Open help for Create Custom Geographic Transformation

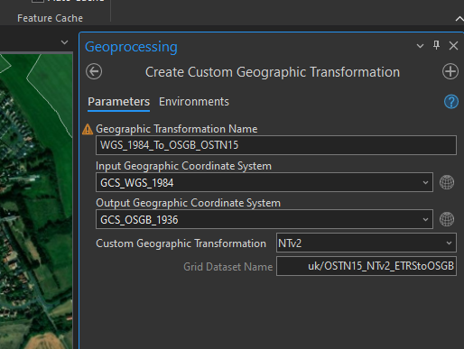[451, 102]
